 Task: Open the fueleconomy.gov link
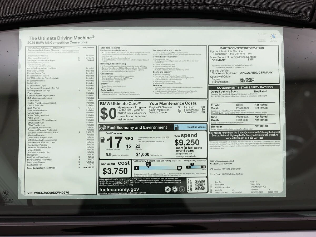pyautogui.click(x=119, y=189)
